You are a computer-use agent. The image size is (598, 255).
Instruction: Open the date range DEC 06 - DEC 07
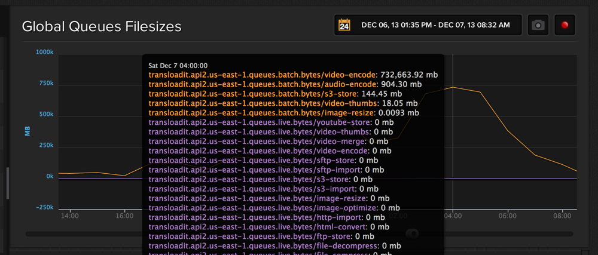coord(435,26)
